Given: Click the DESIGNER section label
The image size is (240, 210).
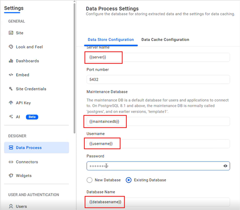Looking at the screenshot, I should tap(17, 136).
